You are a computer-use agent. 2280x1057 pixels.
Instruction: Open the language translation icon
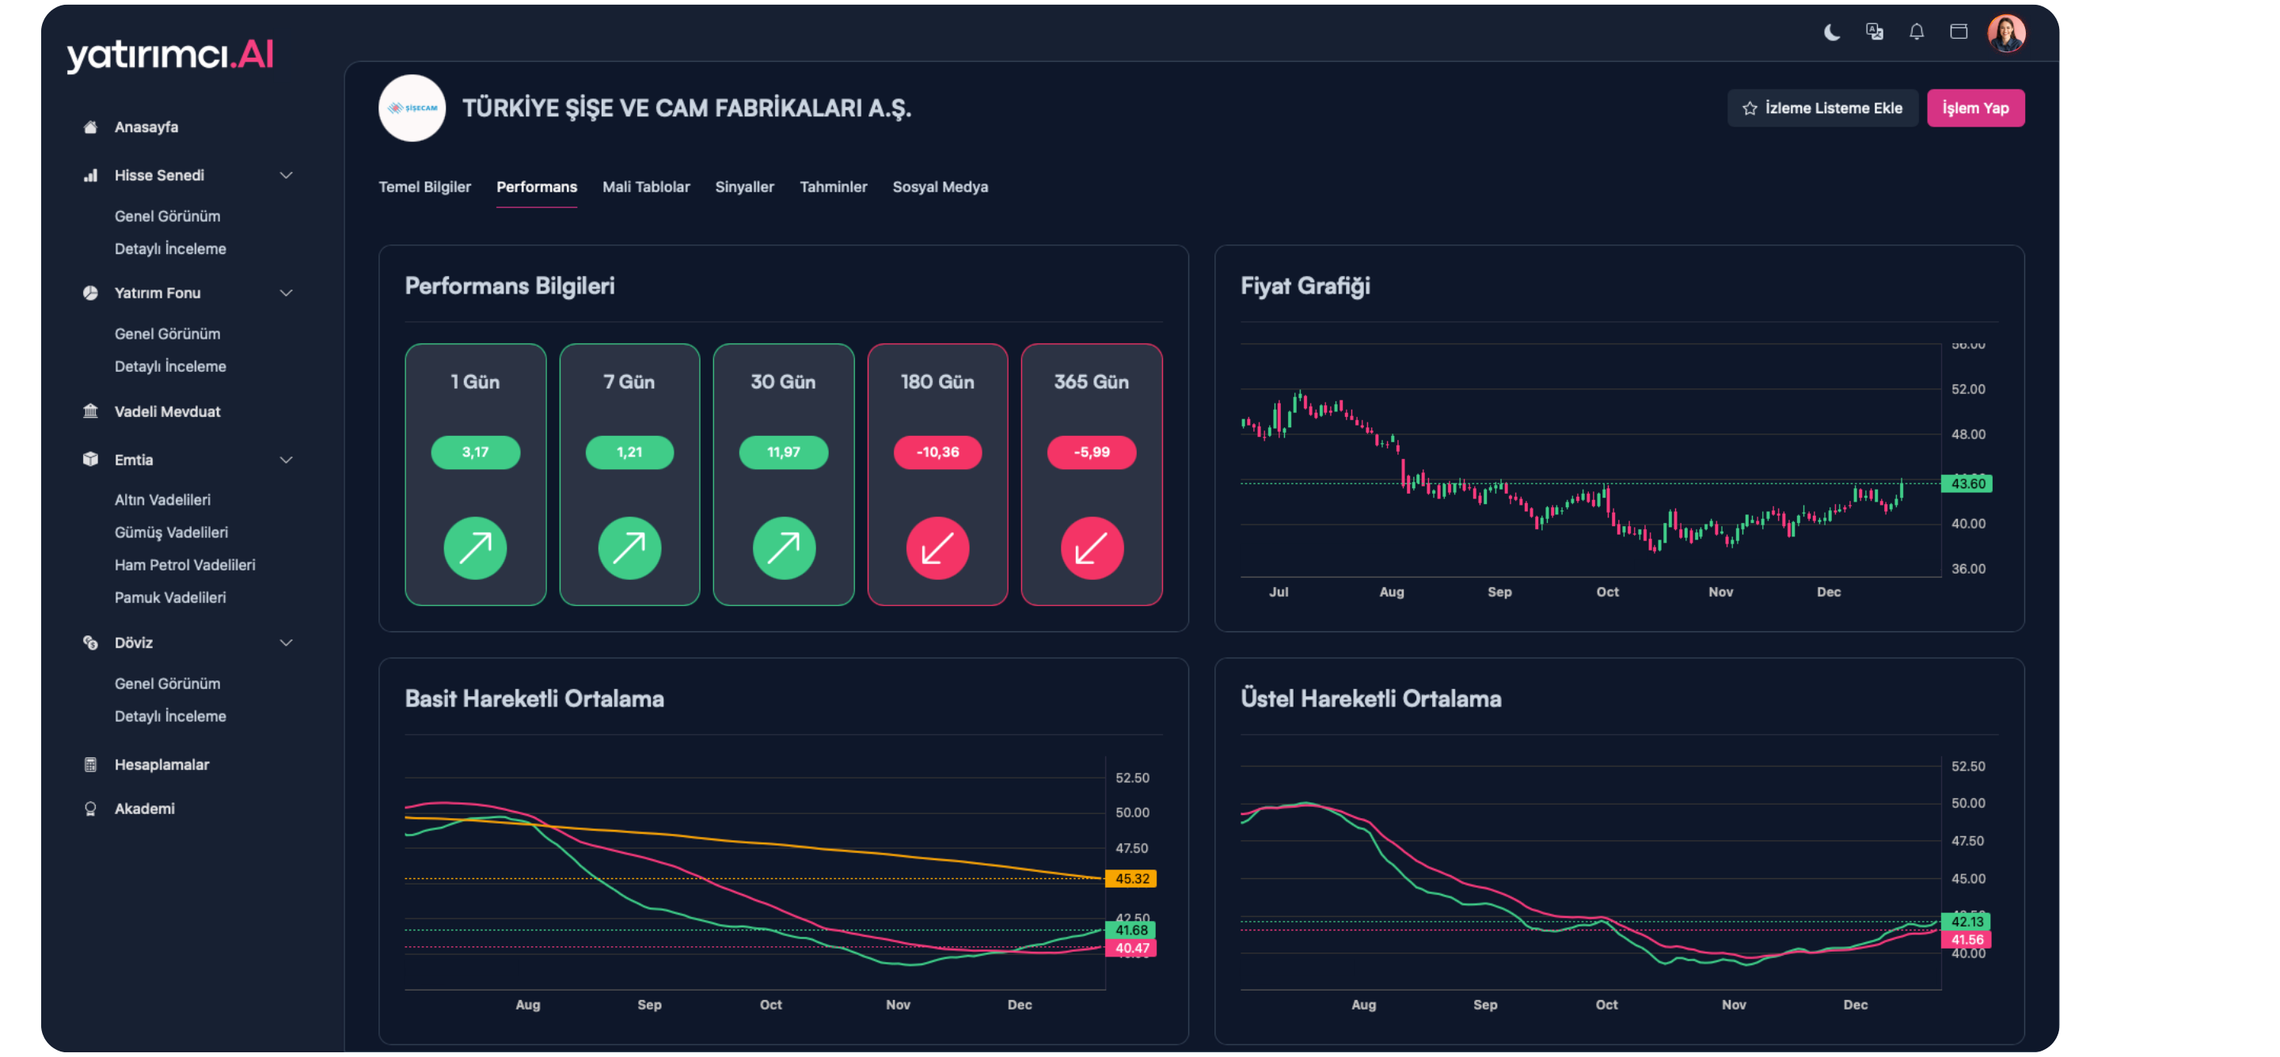pos(1874,32)
